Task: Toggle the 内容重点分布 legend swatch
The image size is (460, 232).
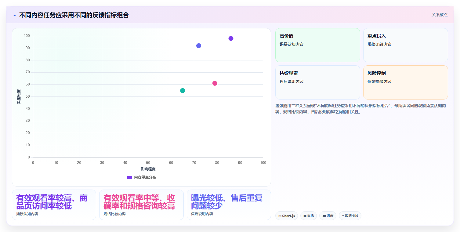Action: click(x=129, y=177)
